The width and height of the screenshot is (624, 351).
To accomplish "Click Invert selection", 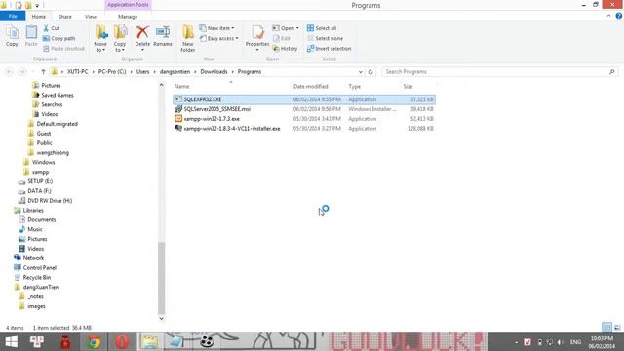I will pos(329,48).
